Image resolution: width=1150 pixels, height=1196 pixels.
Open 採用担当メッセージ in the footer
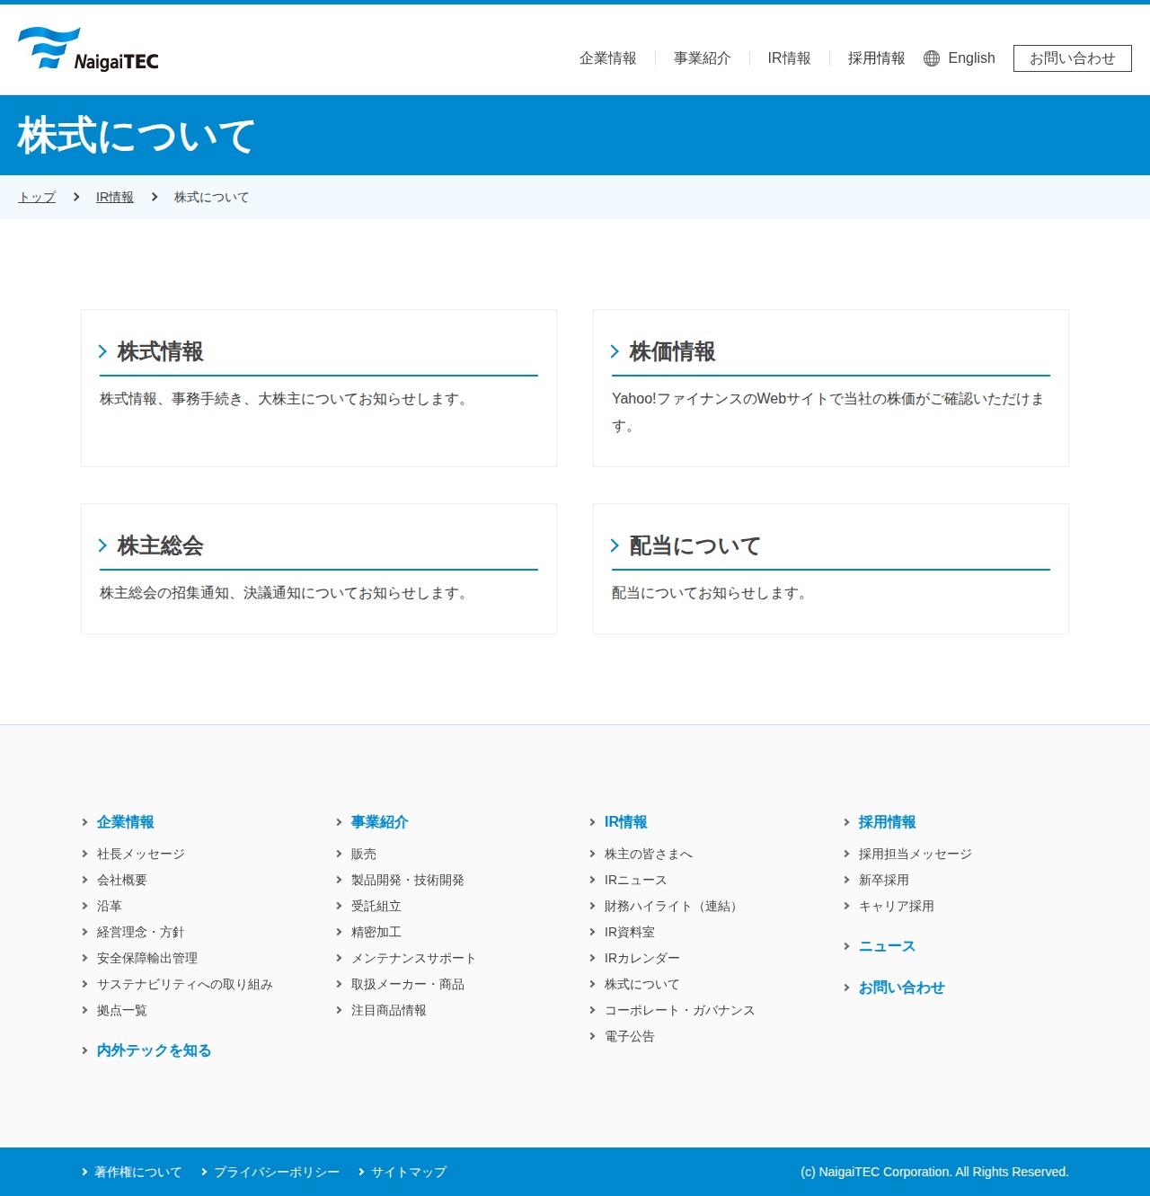pyautogui.click(x=916, y=854)
